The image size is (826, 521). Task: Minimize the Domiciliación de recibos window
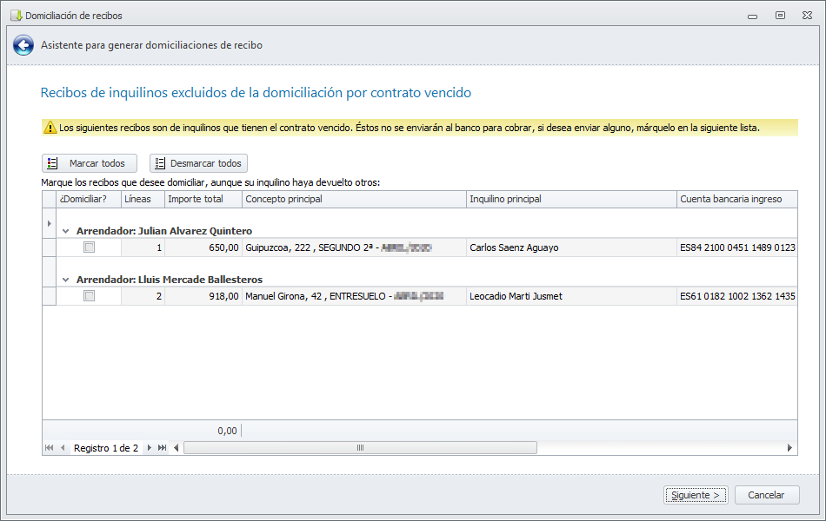(752, 16)
